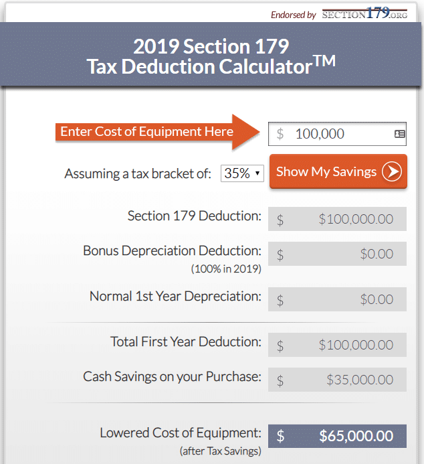This screenshot has width=424, height=464.
Task: Click the $65,000.00 lowered cost value
Action: click(x=356, y=436)
